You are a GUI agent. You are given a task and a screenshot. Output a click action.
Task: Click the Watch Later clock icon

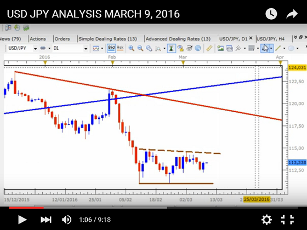pyautogui.click(x=271, y=14)
